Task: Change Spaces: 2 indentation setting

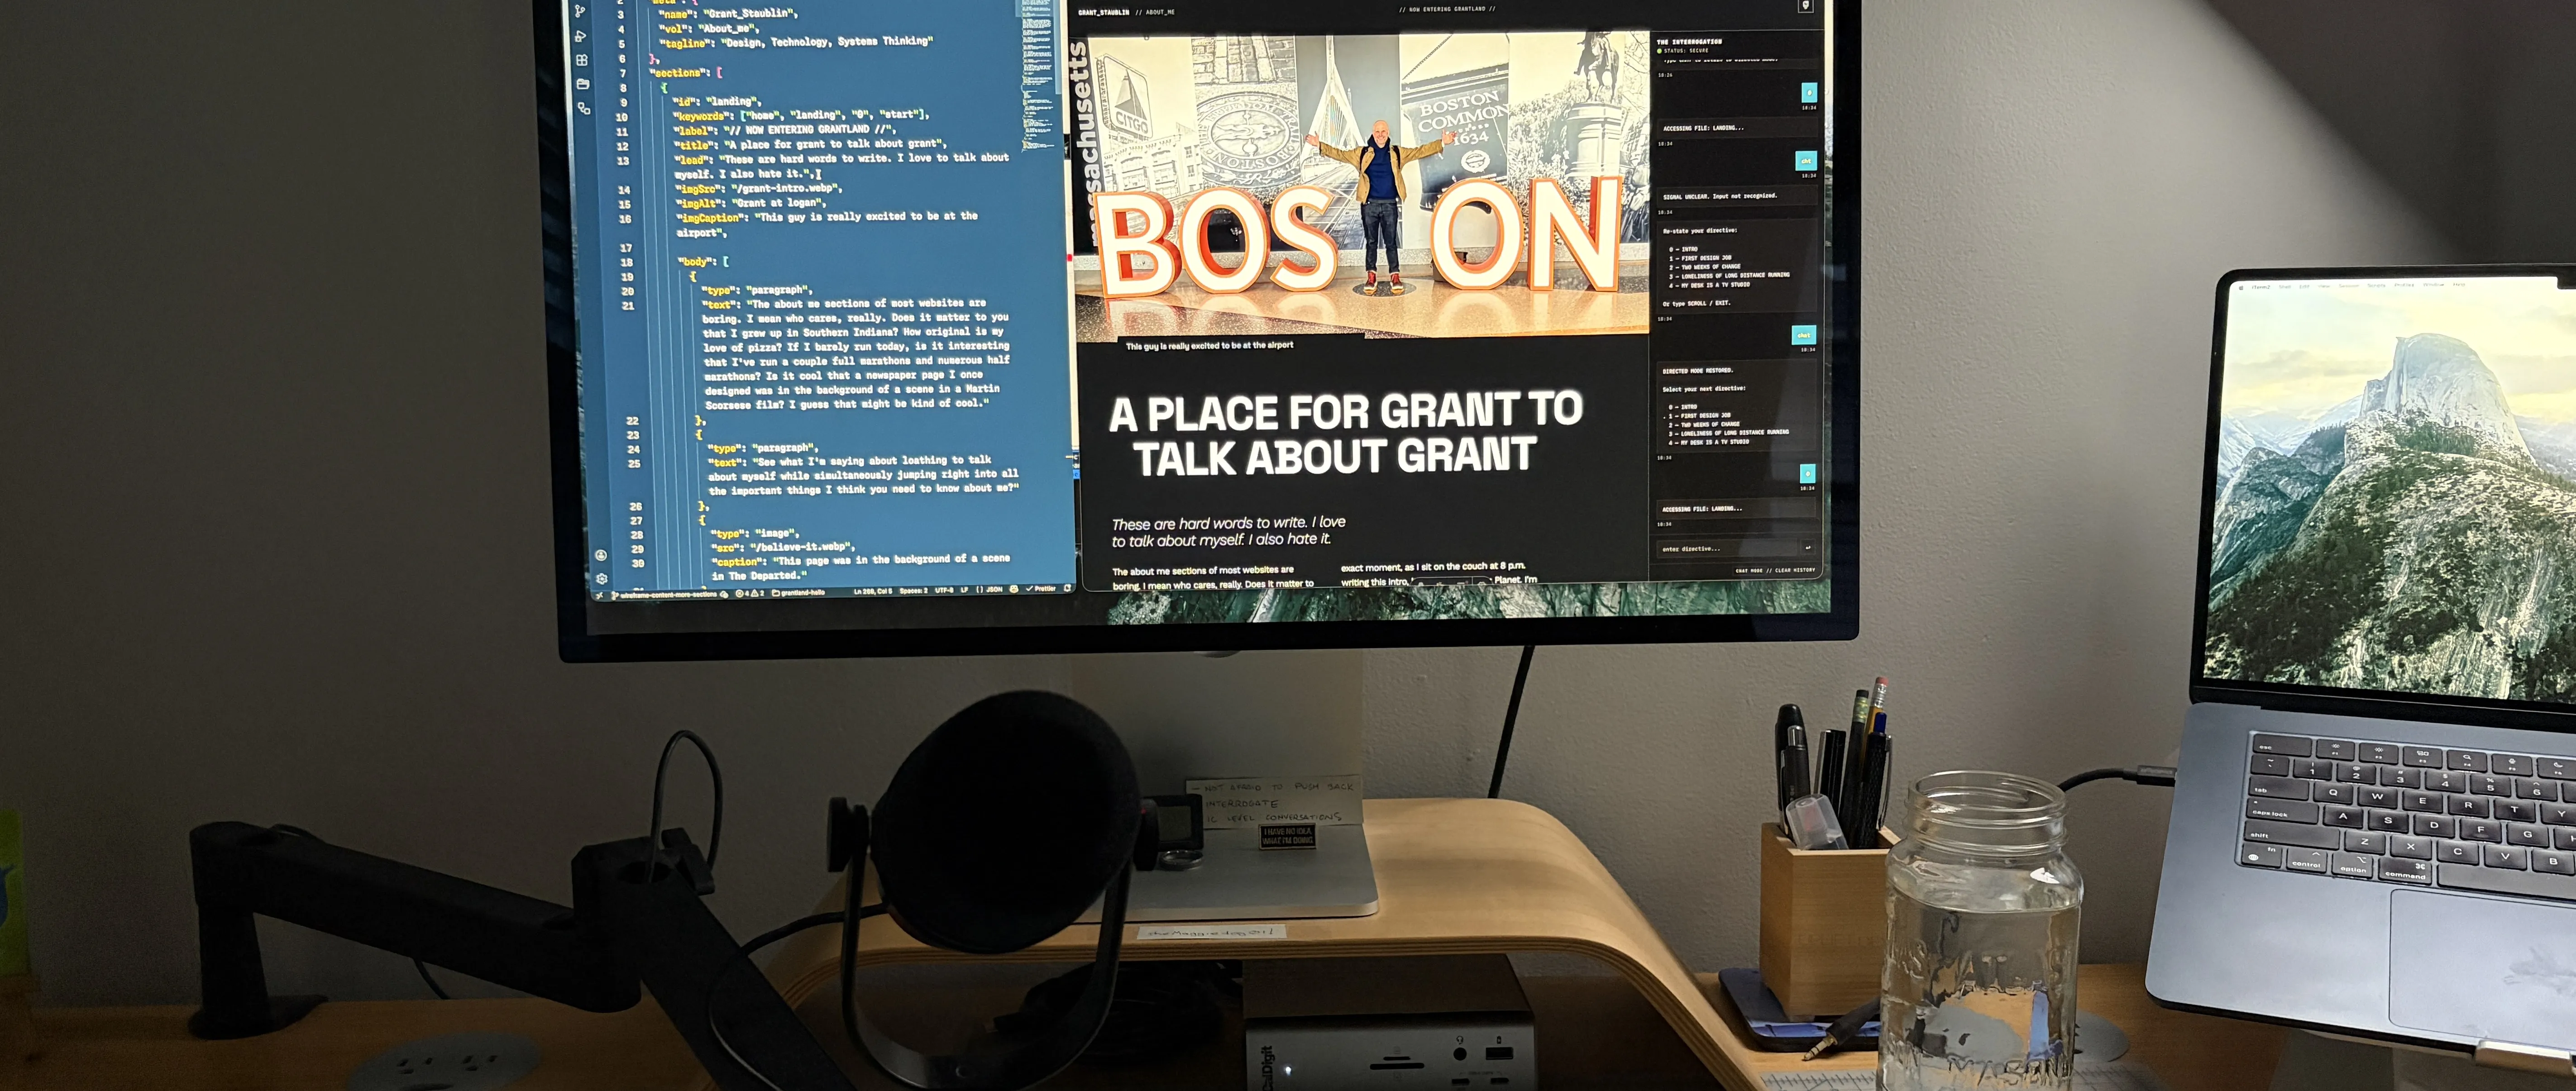Action: (914, 591)
